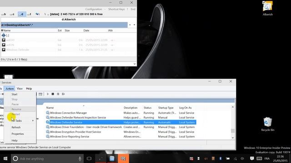Image resolution: width=291 pixels, height=163 pixels.
Task: Click scroll-down arrow of services list
Action: [x=233, y=138]
